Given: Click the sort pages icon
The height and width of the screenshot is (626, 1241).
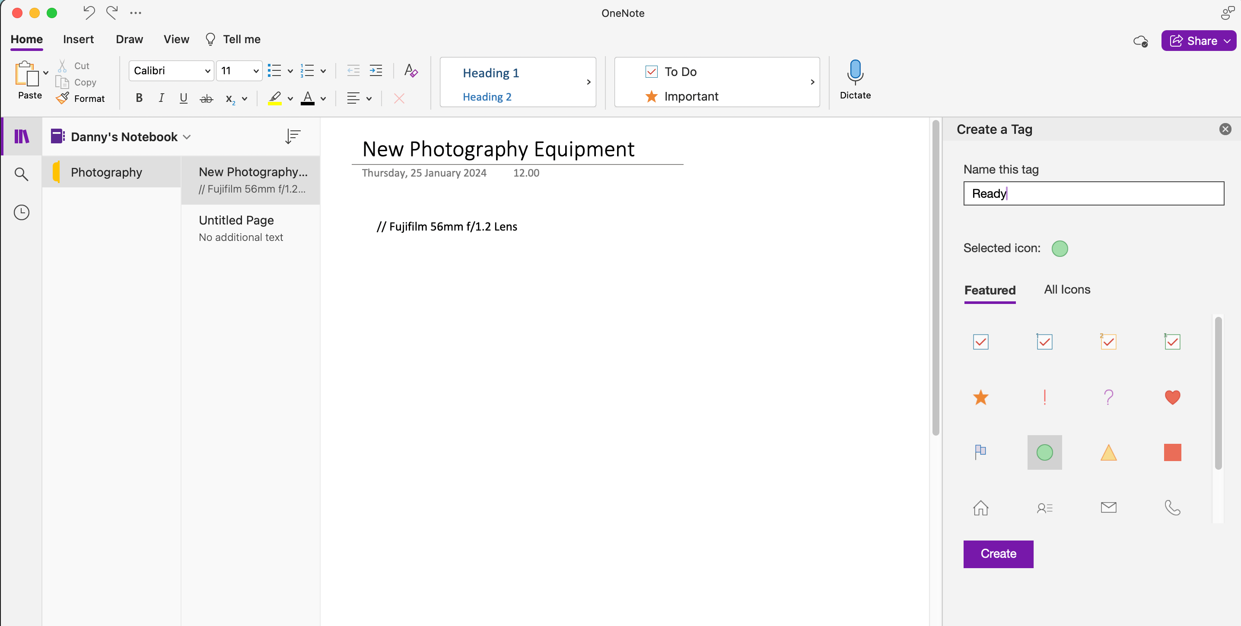Looking at the screenshot, I should [x=293, y=136].
